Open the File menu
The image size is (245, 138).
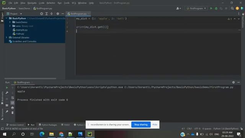(10, 3)
